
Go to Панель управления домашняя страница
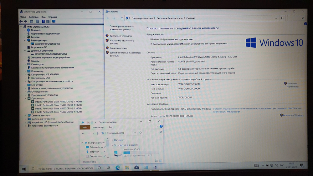click(x=121, y=28)
